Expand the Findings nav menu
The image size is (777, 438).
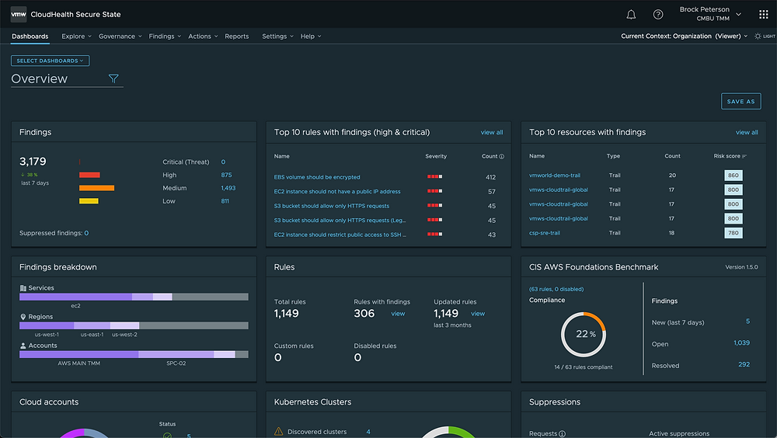click(165, 36)
